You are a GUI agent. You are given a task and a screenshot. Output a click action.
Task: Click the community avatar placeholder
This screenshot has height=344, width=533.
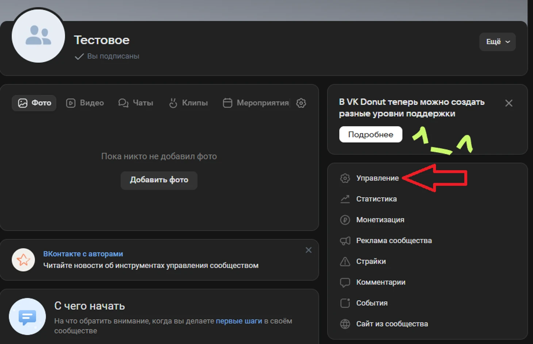click(x=38, y=36)
